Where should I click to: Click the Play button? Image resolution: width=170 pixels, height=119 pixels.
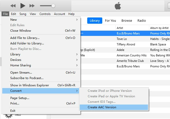coord(23,5)
